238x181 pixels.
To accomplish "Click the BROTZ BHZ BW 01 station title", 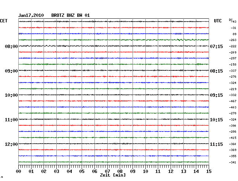I will [70, 15].
